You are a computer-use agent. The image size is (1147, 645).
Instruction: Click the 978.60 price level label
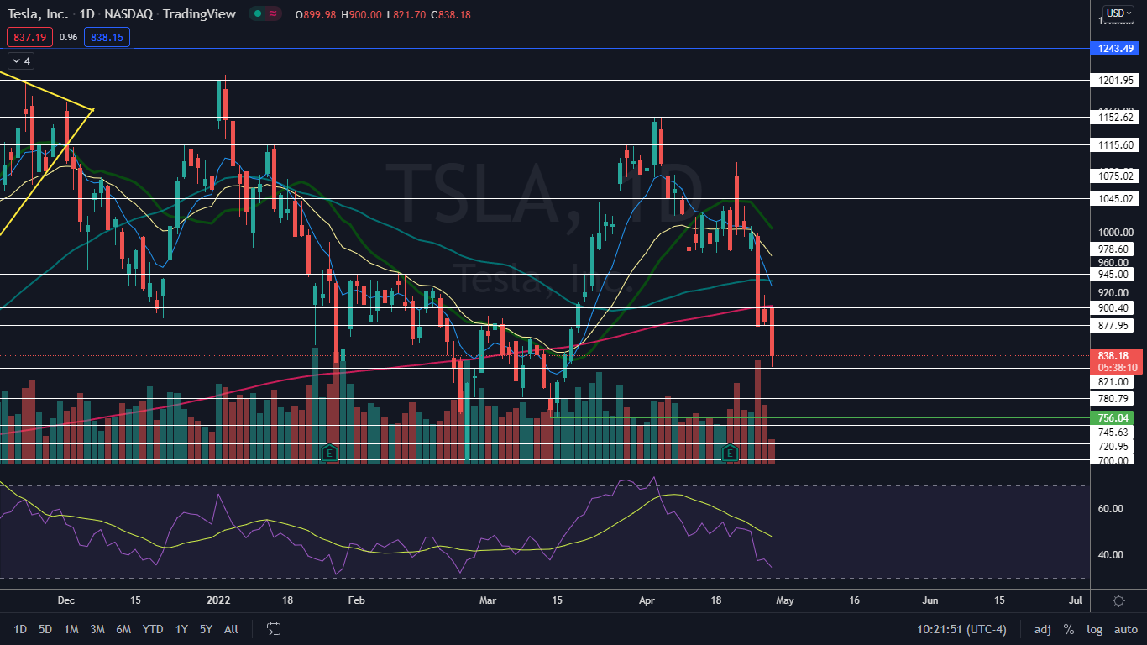[1113, 249]
